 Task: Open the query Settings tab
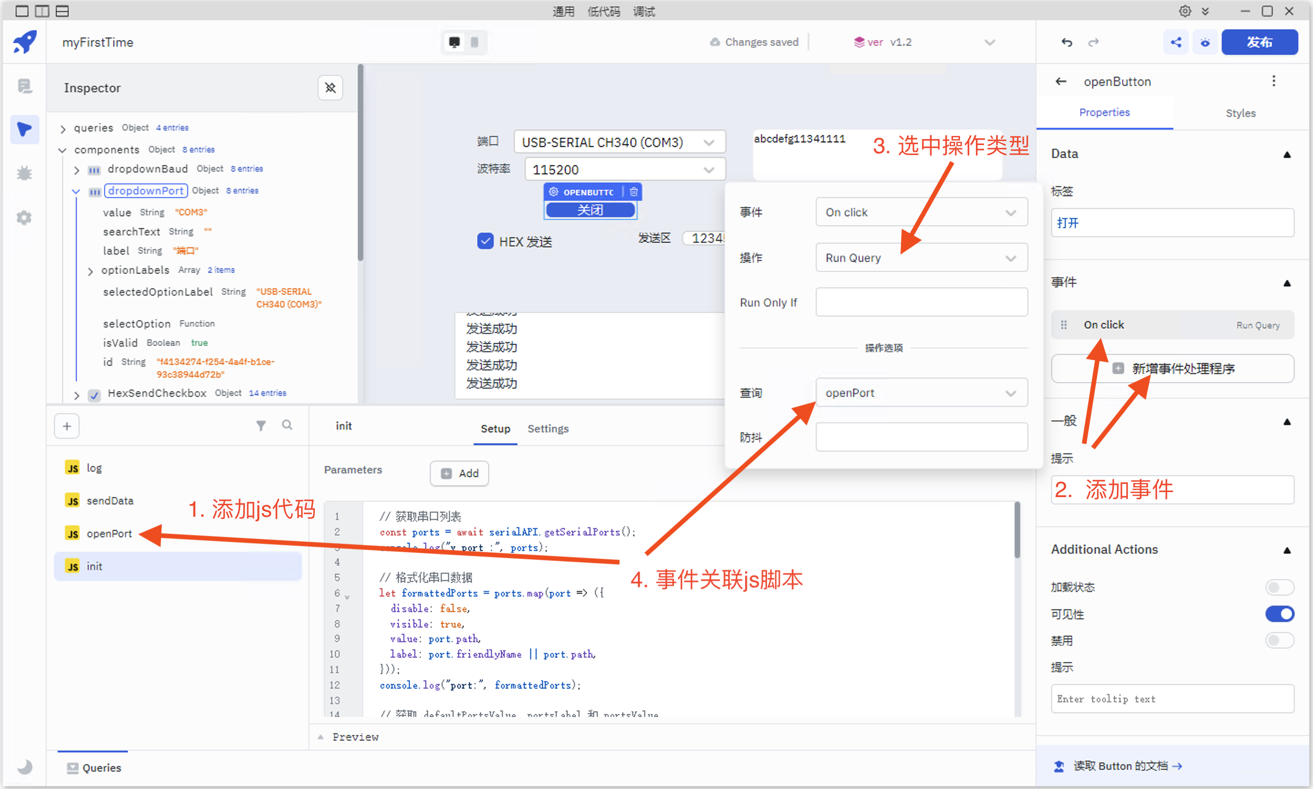click(x=548, y=429)
